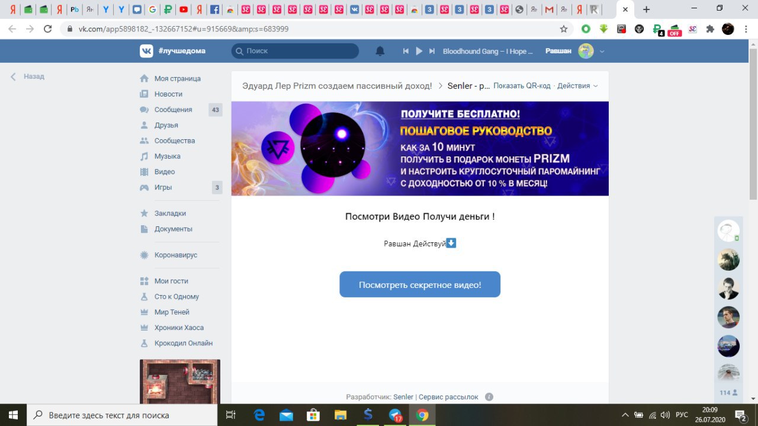Open Документы in the sidebar

point(173,229)
